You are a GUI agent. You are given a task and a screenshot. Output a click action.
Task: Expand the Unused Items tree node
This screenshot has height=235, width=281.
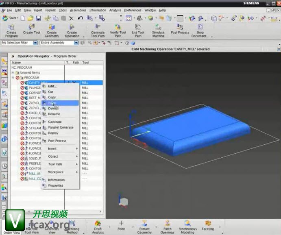(13, 72)
